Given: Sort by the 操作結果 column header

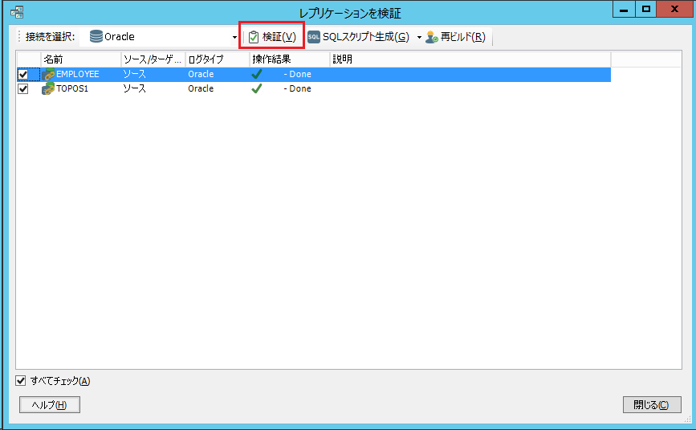Looking at the screenshot, I should point(289,59).
